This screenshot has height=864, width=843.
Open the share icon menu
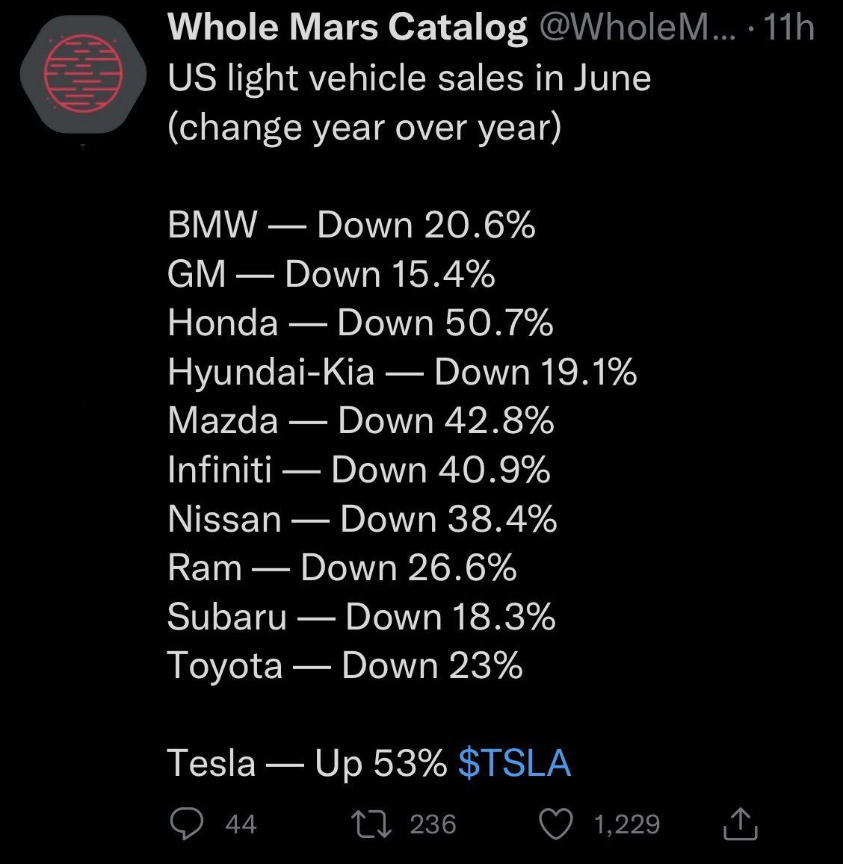tap(741, 823)
